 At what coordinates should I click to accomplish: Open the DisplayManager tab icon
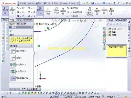(x=25, y=24)
